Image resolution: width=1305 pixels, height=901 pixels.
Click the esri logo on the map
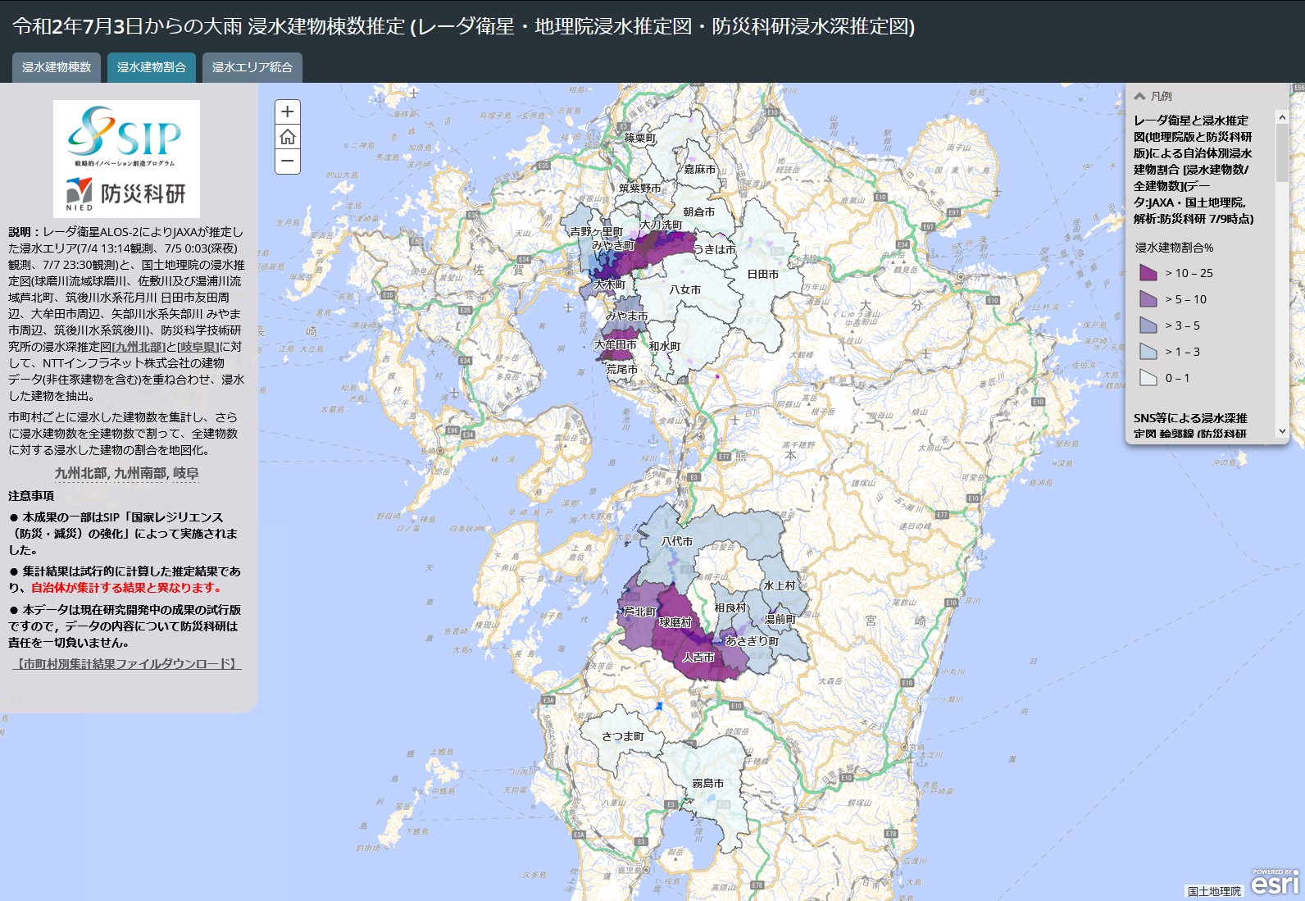[1275, 883]
